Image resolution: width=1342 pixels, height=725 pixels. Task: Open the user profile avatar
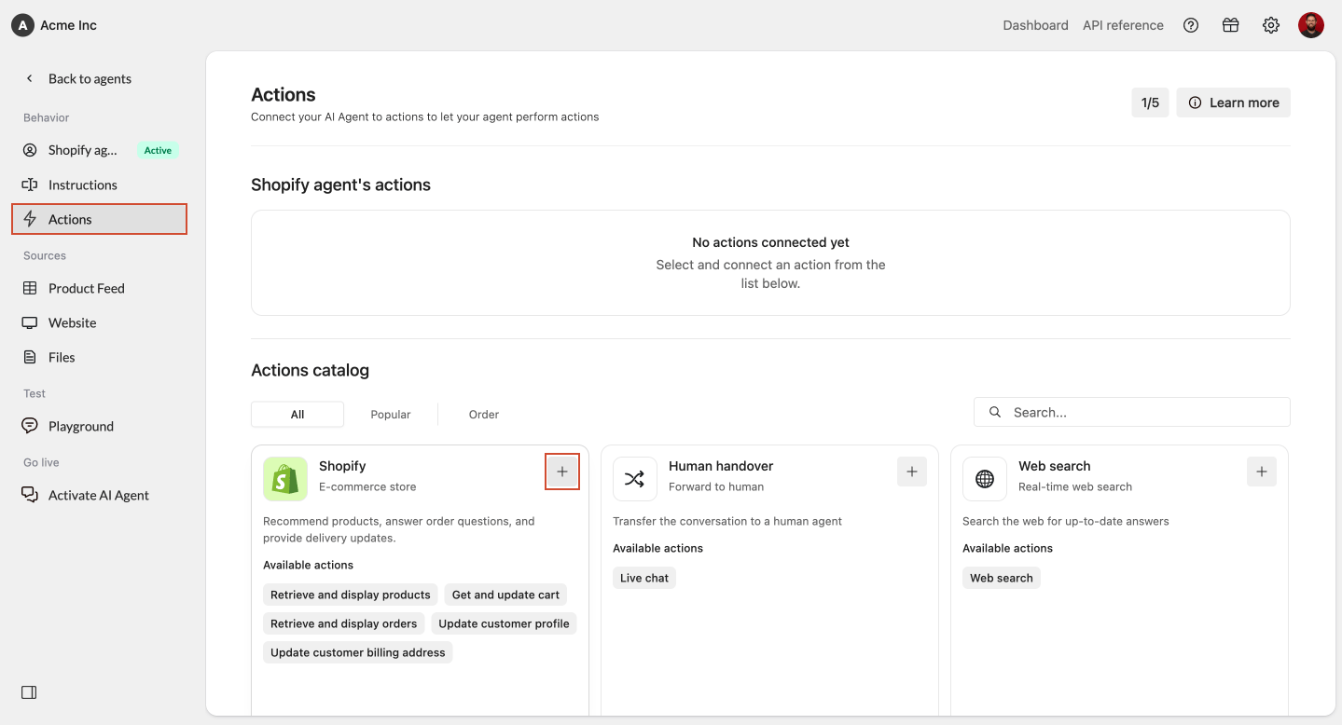click(1311, 25)
